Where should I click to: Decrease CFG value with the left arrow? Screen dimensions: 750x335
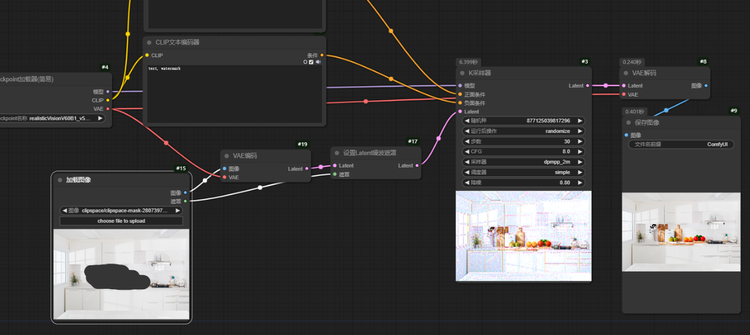[x=466, y=152]
